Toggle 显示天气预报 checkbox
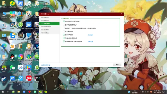The width and height of the screenshot is (167, 94). click(x=64, y=35)
